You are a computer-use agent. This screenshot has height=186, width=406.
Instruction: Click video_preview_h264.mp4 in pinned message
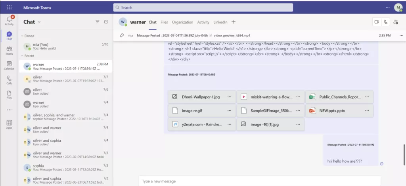(x=232, y=35)
